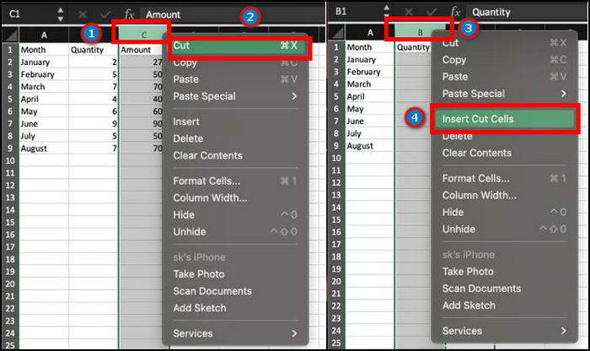Image resolution: width=590 pixels, height=351 pixels.
Task: Choose Cut in the left context menu
Action: 235,46
